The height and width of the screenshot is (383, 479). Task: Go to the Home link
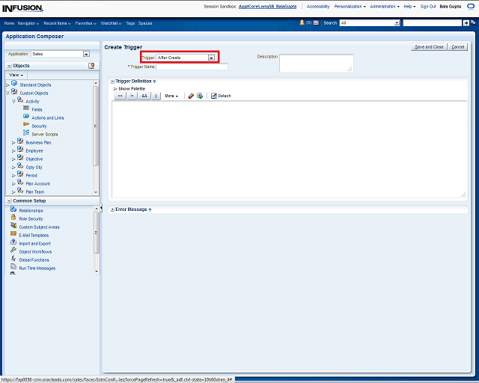click(9, 23)
